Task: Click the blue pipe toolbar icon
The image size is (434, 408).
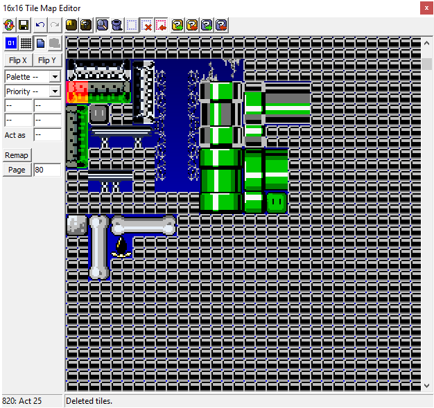Action: (x=117, y=25)
